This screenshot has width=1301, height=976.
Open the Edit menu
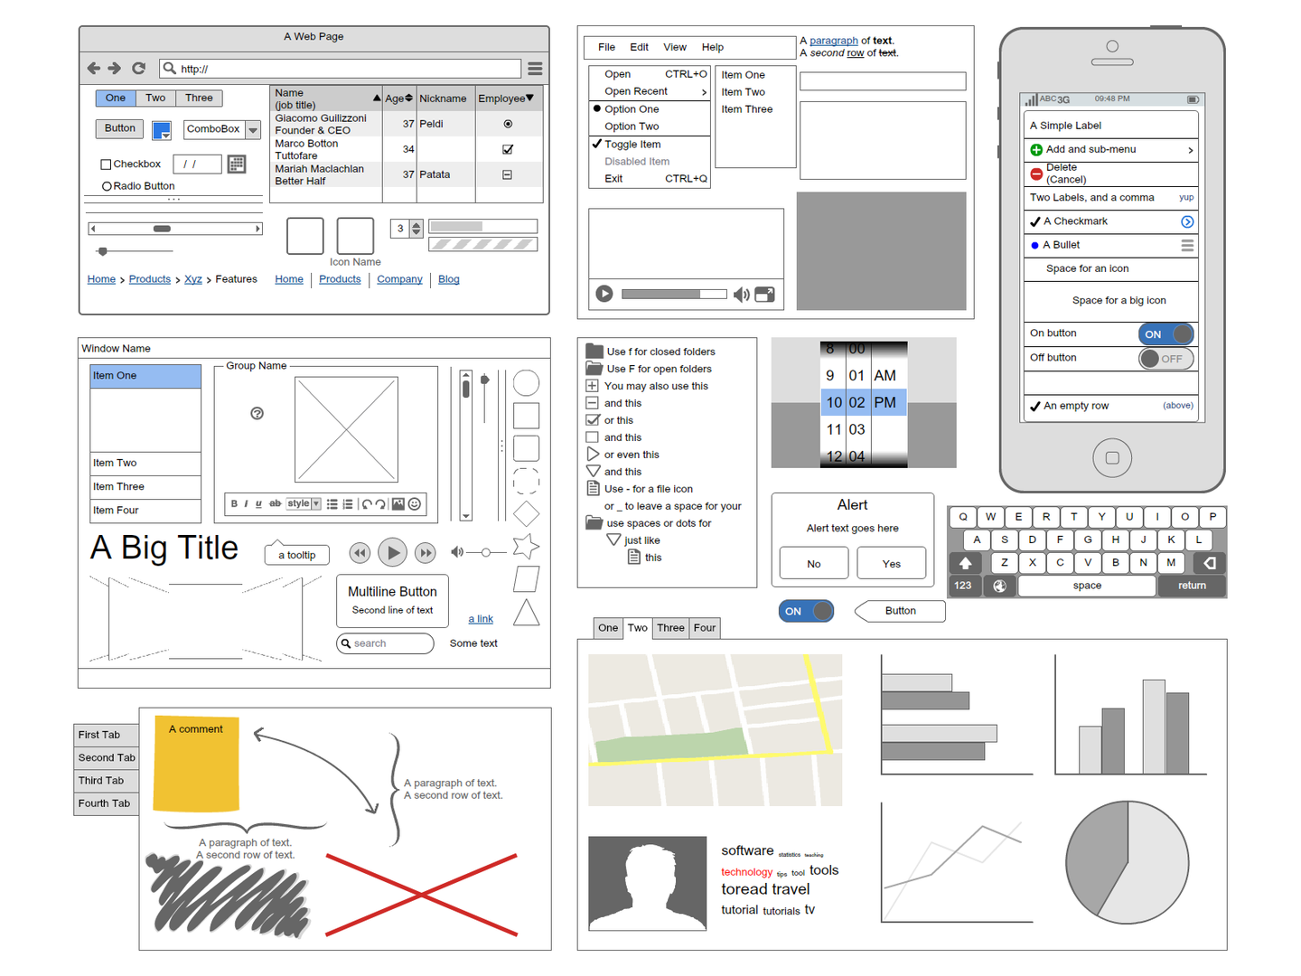click(x=640, y=47)
